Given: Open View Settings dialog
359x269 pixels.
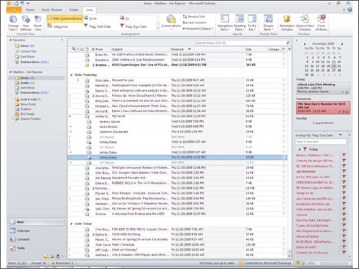Looking at the screenshot, I should coord(26,23).
